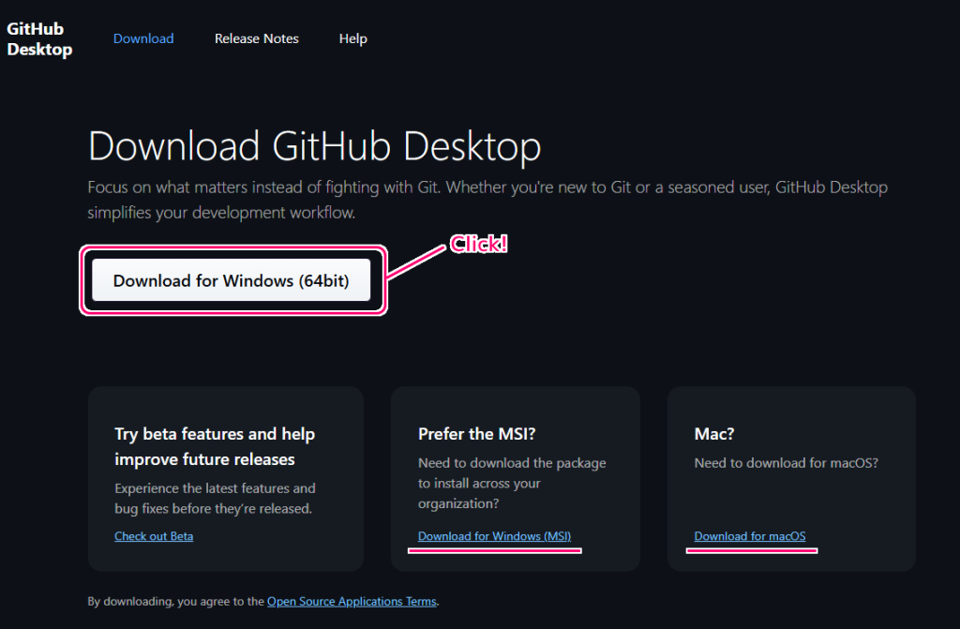Image resolution: width=960 pixels, height=629 pixels.
Task: Follow the Check out Beta link
Action: click(154, 536)
